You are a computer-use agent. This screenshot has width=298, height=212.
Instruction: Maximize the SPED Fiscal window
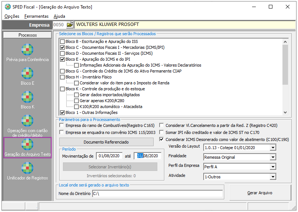271,7
